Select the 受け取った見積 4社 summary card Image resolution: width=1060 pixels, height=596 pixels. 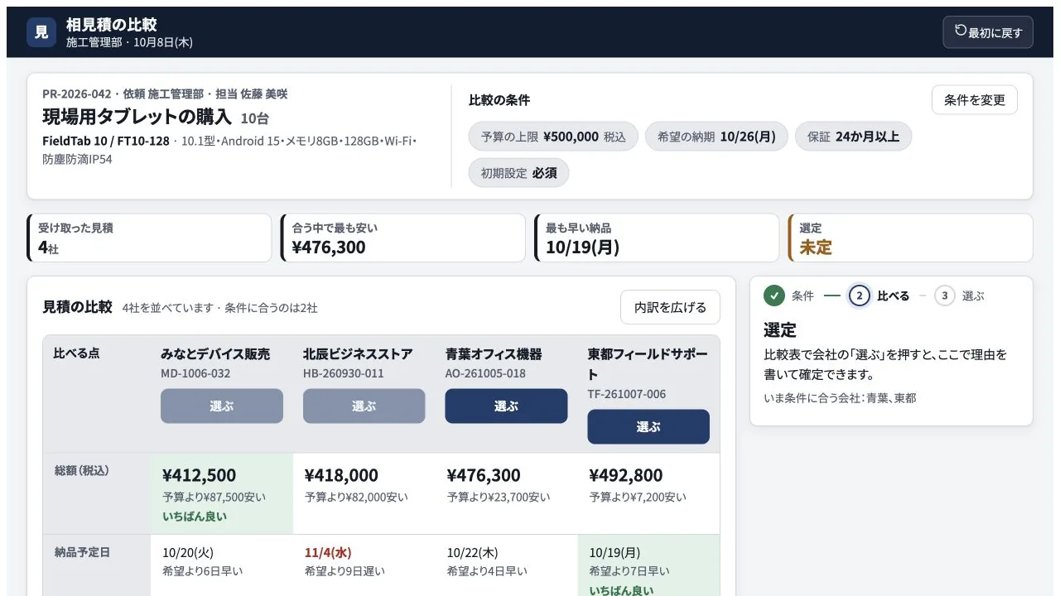[149, 238]
